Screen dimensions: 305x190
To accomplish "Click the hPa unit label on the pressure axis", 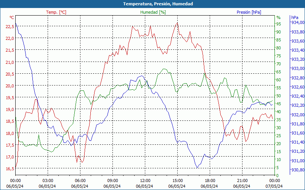I will coord(295,17).
